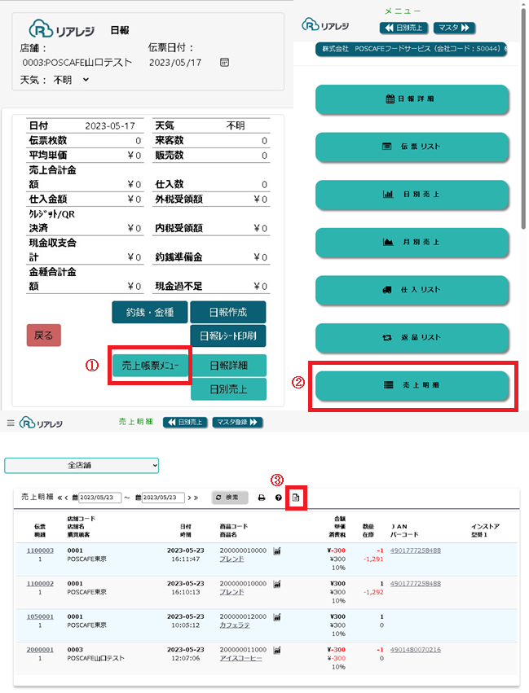Screen dimensions: 529x693
Task: Open JAN link 4901777258488 in row 1100002
Action: 416,584
